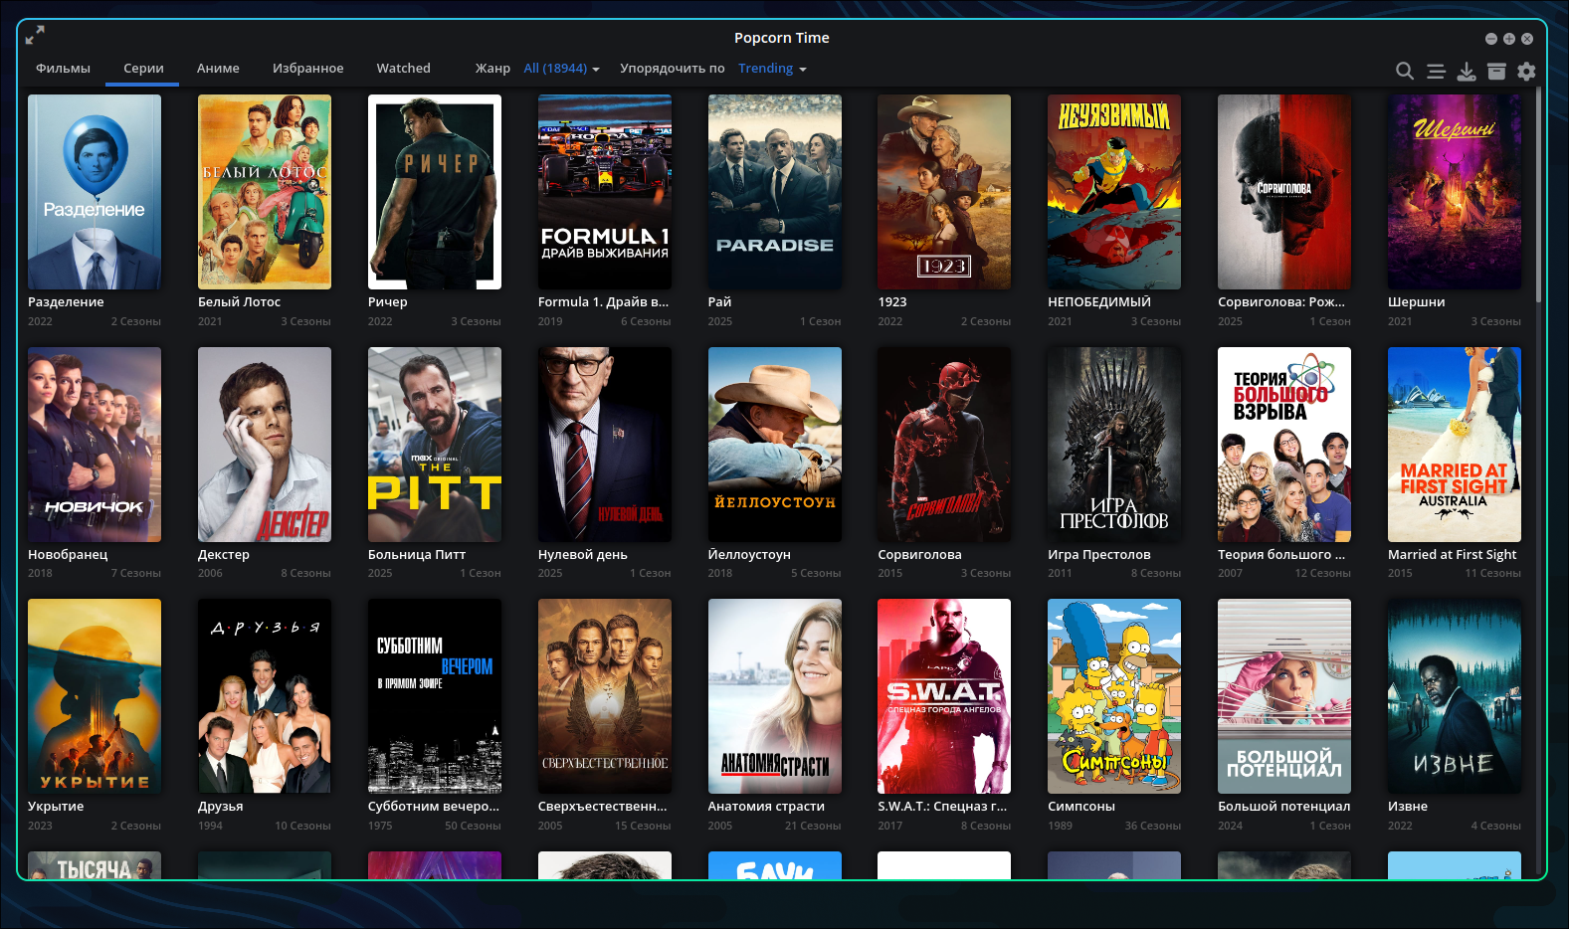Choose the Рай (Paradise) poster
The image size is (1569, 929).
pyautogui.click(x=775, y=192)
